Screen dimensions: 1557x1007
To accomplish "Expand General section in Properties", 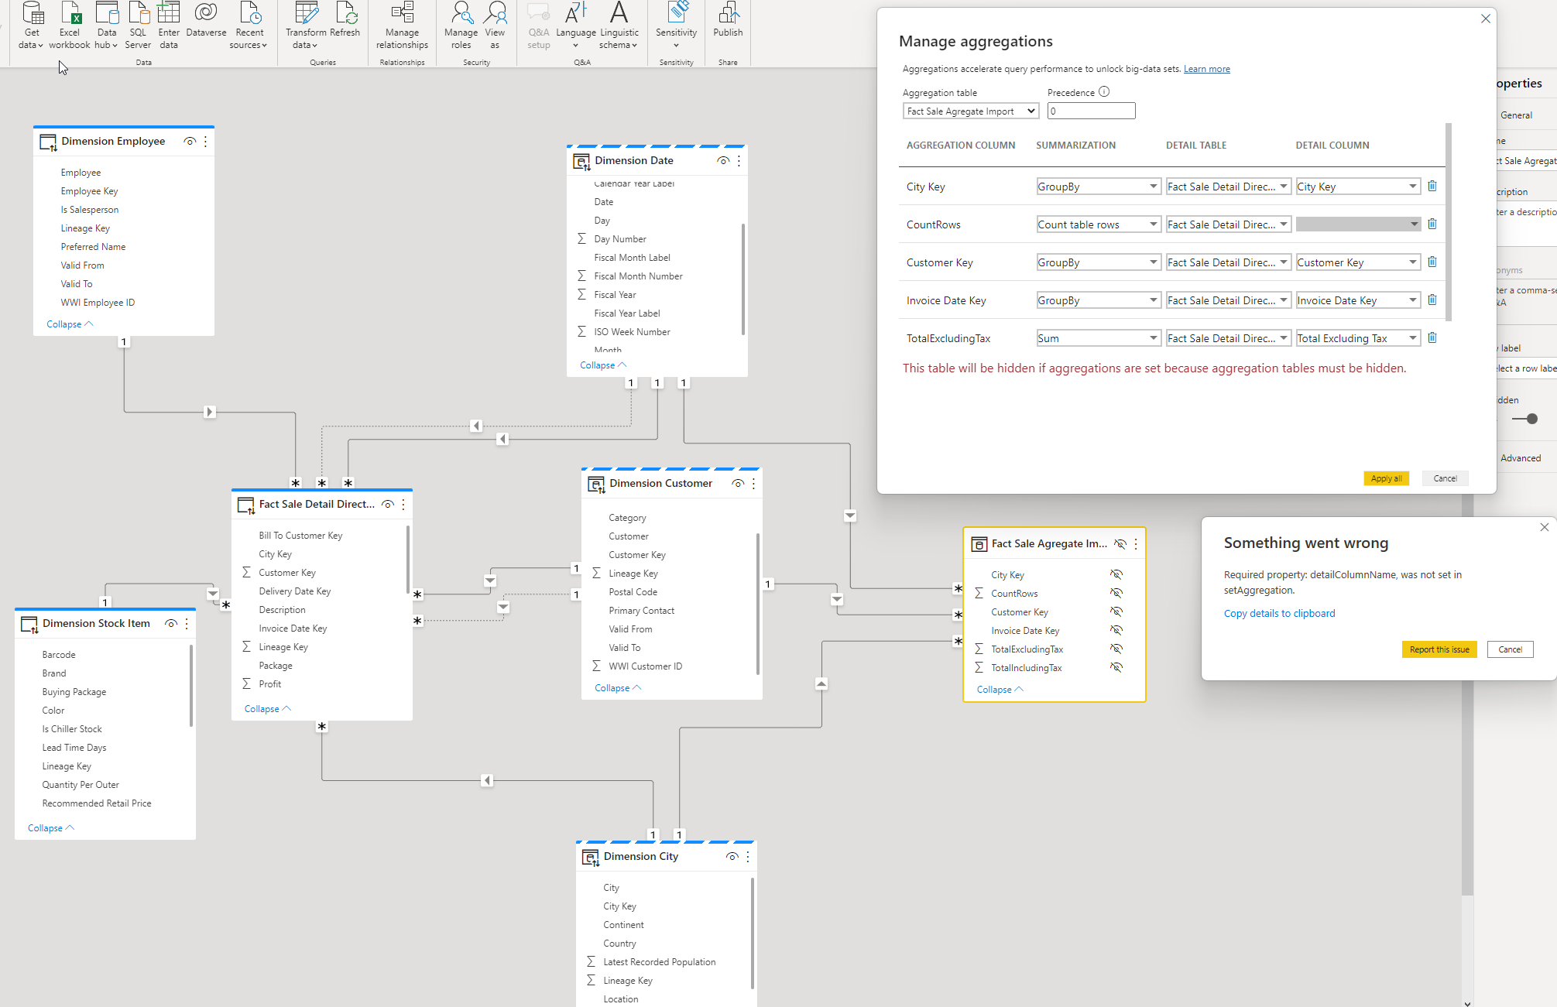I will point(1516,115).
